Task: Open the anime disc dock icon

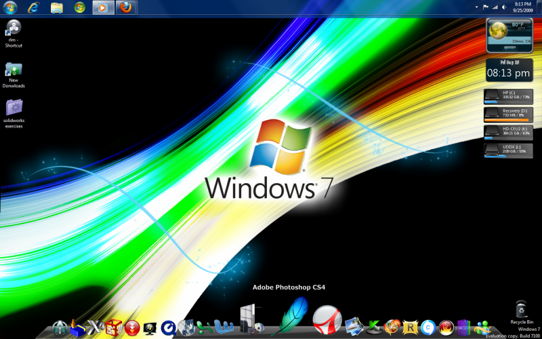Action: click(x=186, y=327)
